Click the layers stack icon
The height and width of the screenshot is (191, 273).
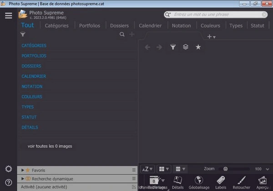coord(186,47)
